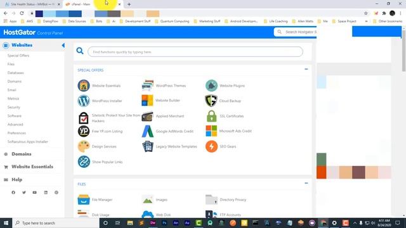Screen dimensions: 406x228
Task: Click the magnifier icon beside function search
Action: point(80,51)
